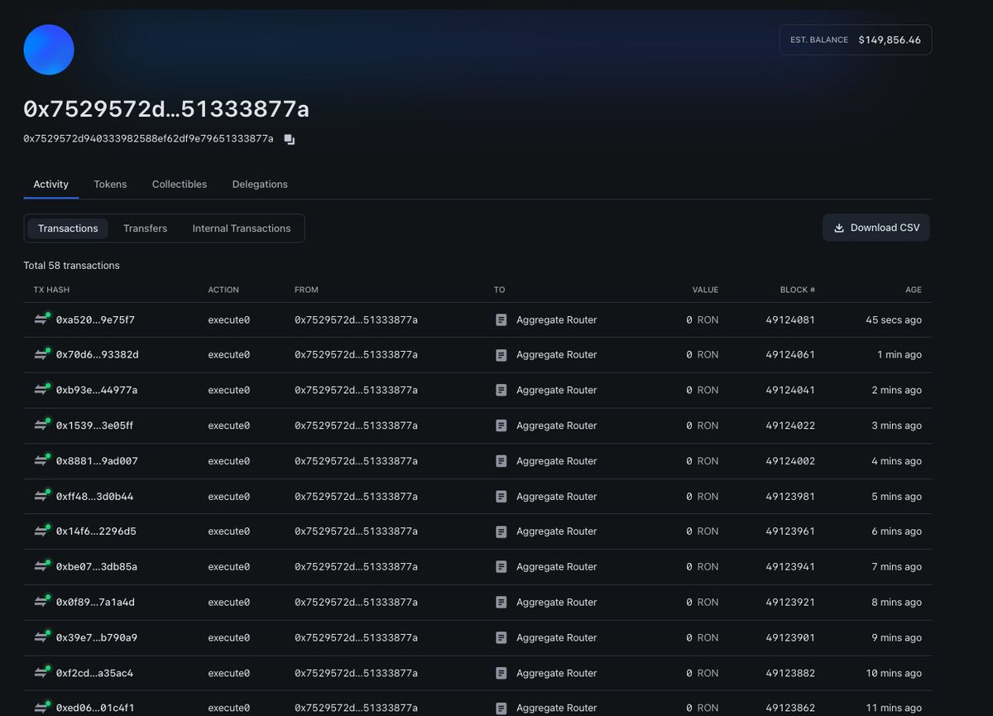Open the Tokens tab
Image resolution: width=993 pixels, height=716 pixels.
[x=110, y=185]
